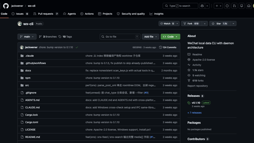This screenshot has height=143, width=254.
Task: Open the Contributors heading link
Action: point(196,139)
